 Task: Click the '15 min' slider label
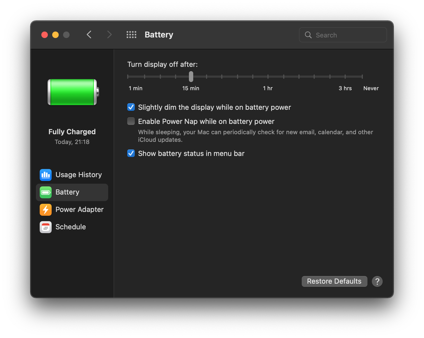pos(191,88)
